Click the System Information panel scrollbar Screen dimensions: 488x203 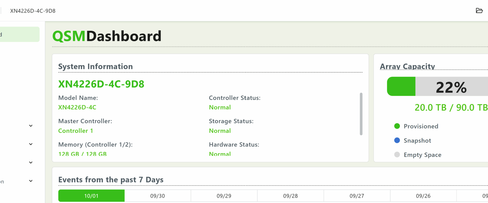click(x=361, y=114)
